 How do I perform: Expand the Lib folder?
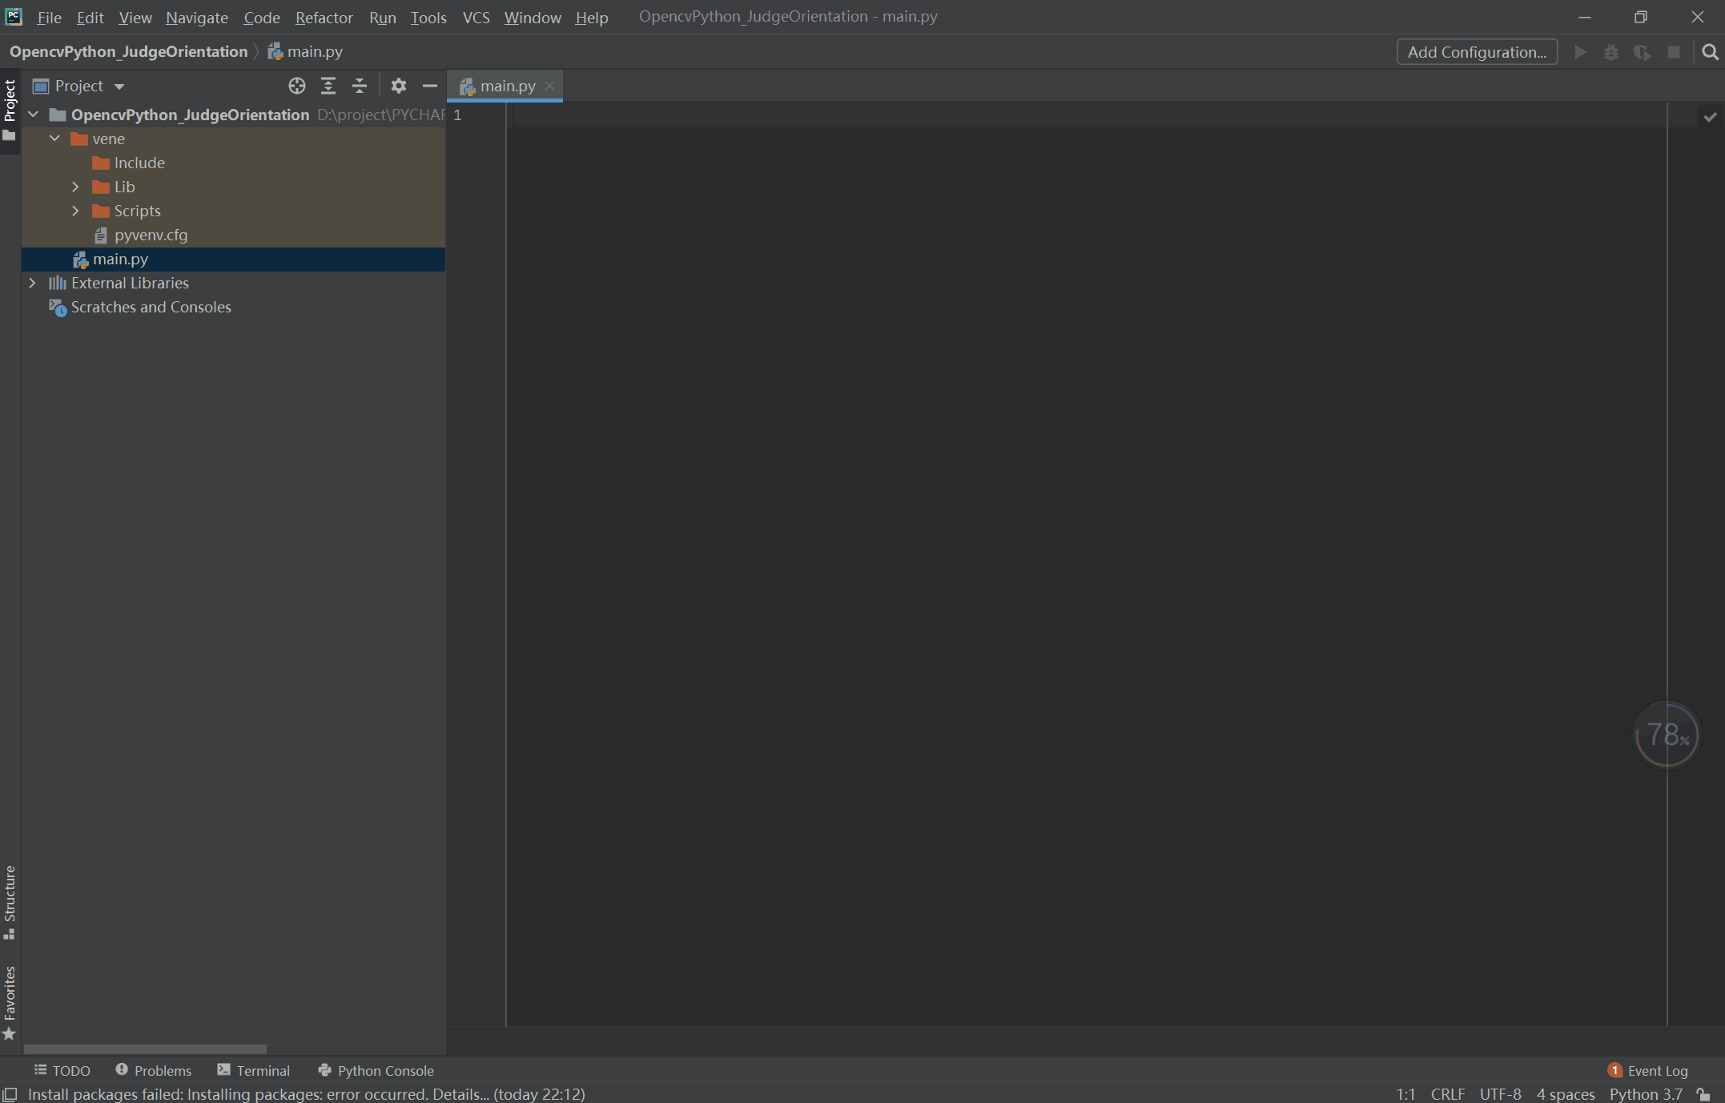[75, 186]
